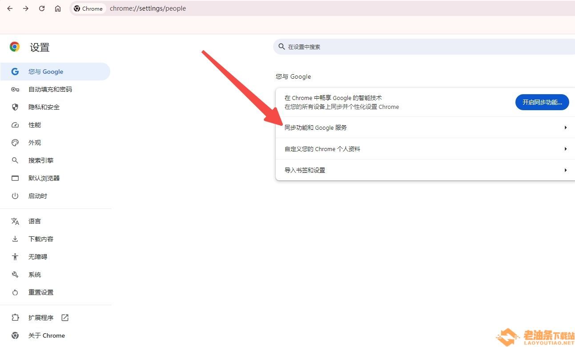Click the reset icon for 重置设置
This screenshot has width=575, height=347.
click(15, 292)
